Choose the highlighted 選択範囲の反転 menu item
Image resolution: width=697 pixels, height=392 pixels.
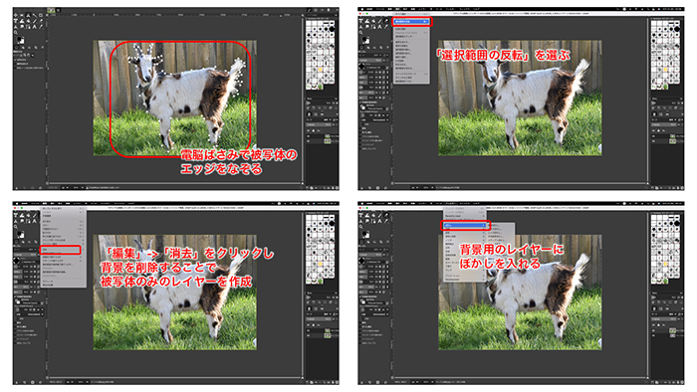411,22
